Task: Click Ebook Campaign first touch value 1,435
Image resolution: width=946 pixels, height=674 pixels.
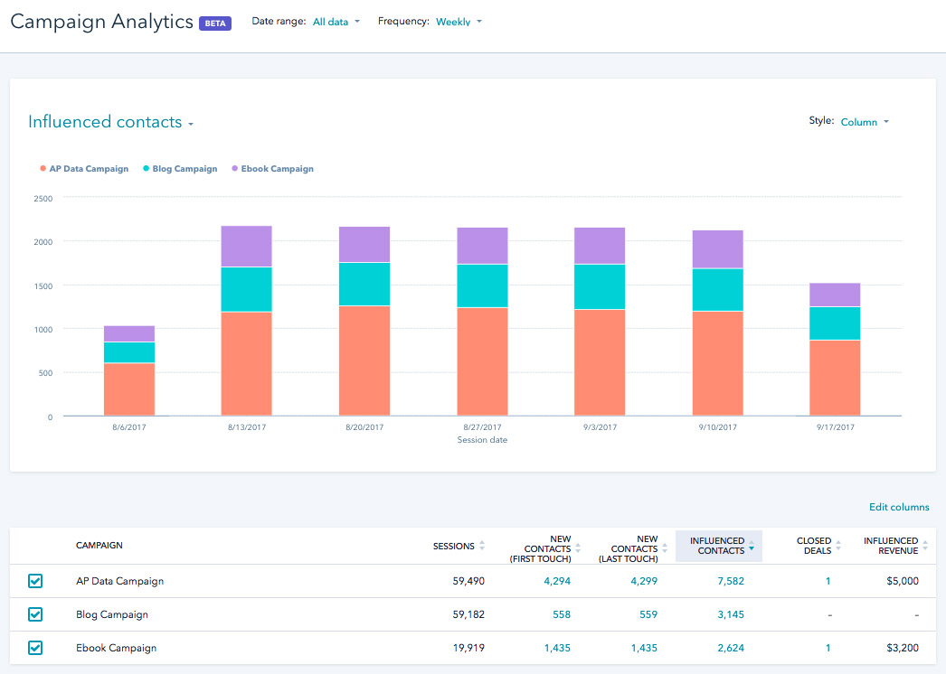Action: (558, 648)
